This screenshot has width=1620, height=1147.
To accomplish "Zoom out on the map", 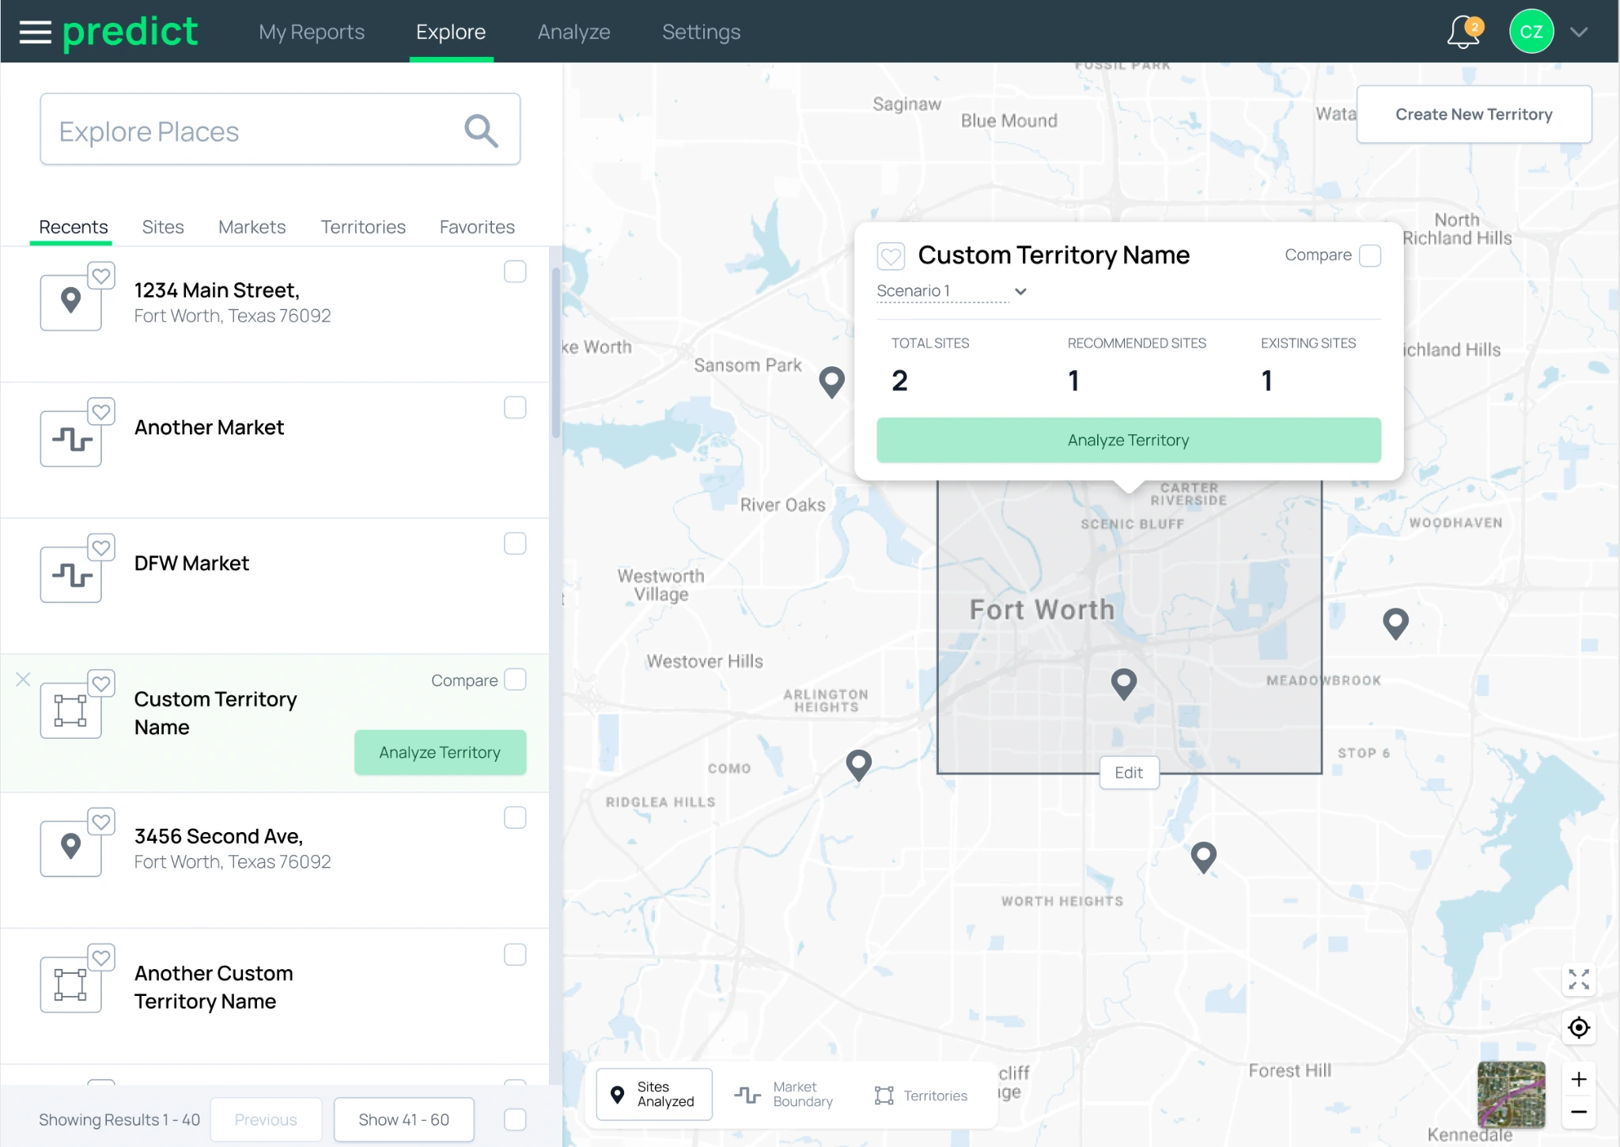I will coord(1579,1111).
